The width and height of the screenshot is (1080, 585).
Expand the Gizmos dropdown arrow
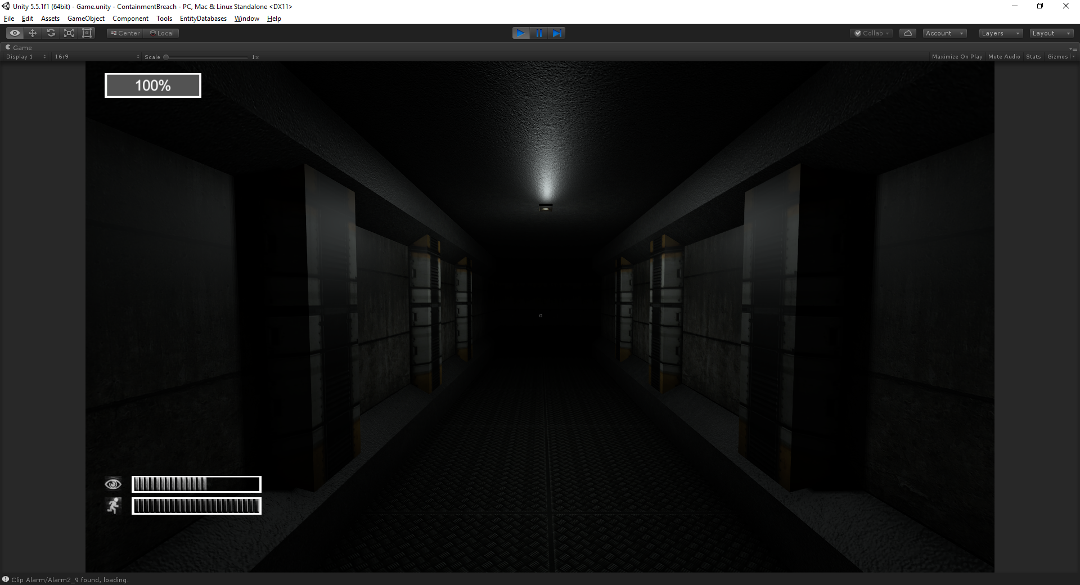[x=1073, y=57]
